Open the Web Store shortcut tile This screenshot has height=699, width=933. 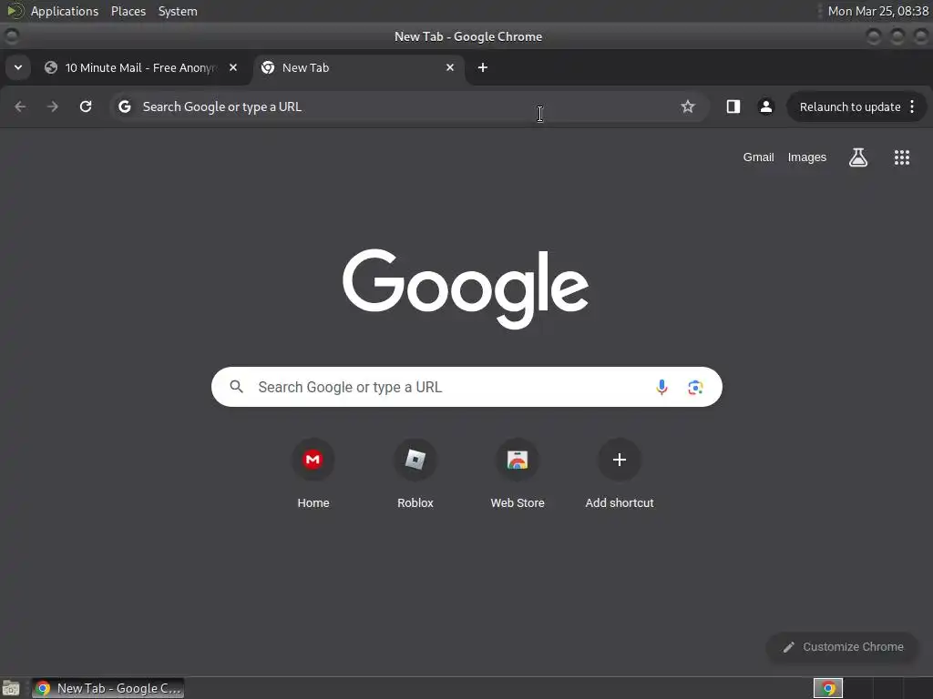click(x=518, y=473)
